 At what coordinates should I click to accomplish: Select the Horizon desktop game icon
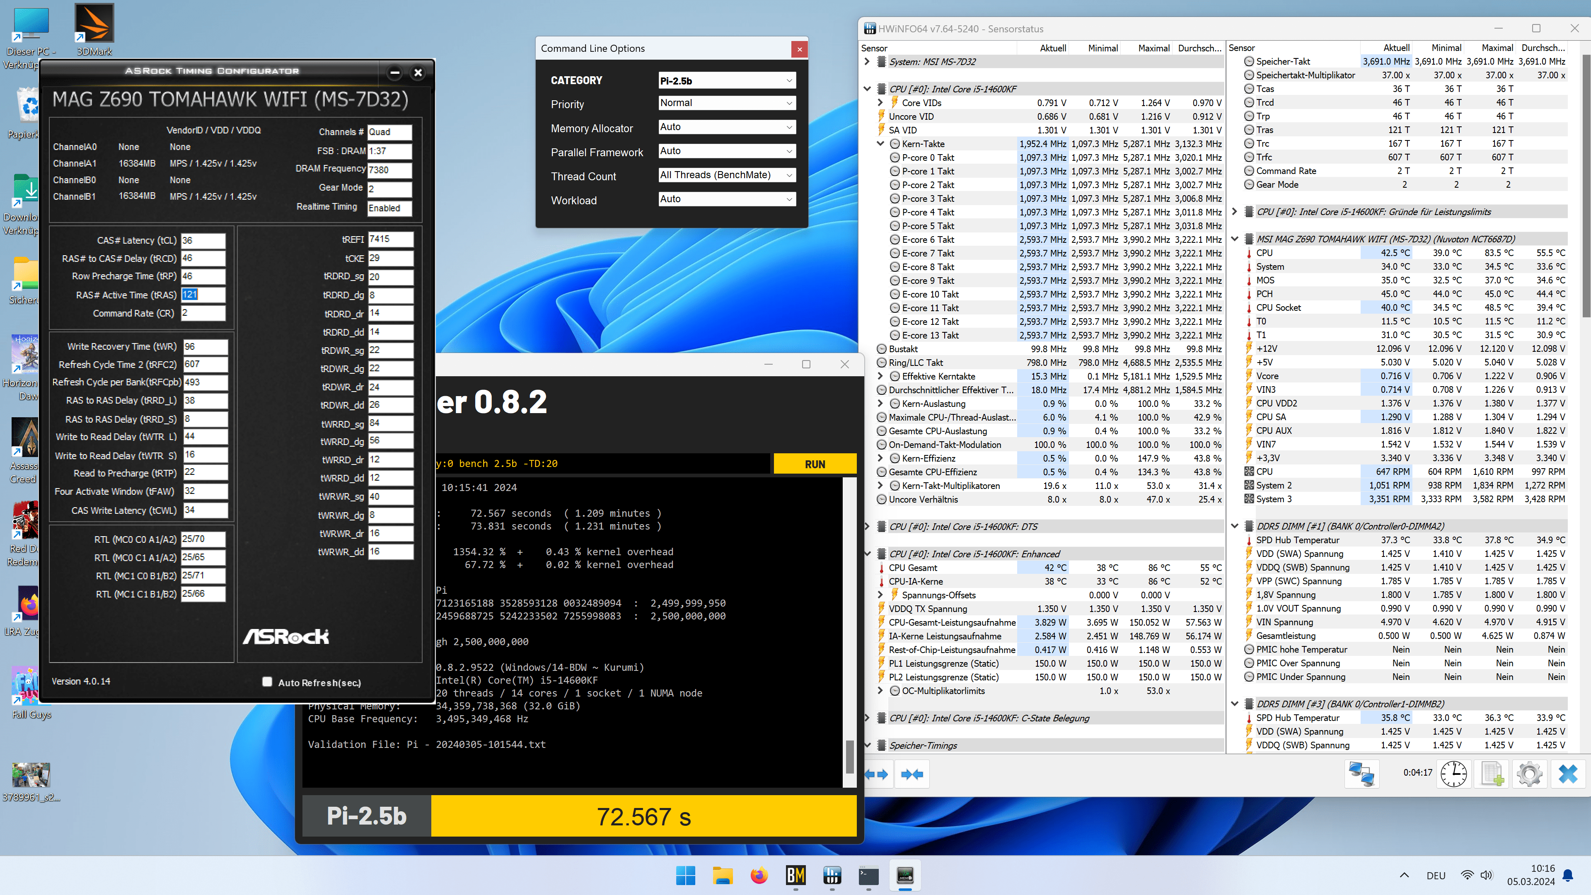tap(24, 368)
